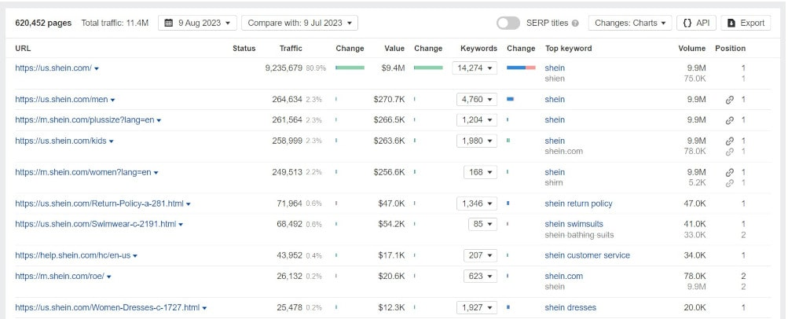Click the SERP titles help icon
Viewport: 788px width, 319px height.
click(575, 24)
